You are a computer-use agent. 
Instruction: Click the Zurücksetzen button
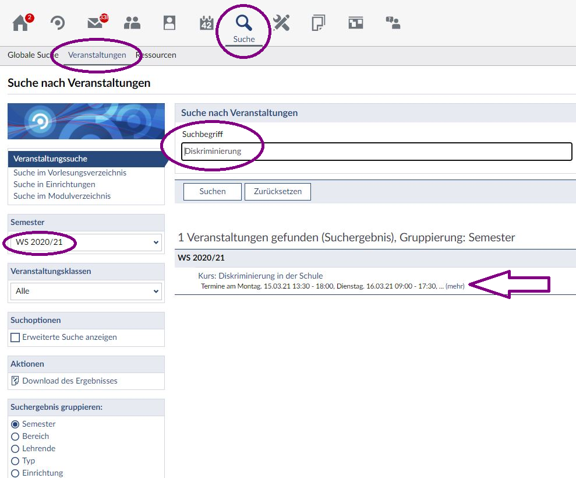point(278,192)
